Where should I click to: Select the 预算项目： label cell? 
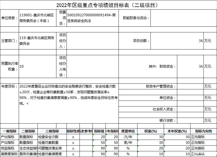click(61, 18)
